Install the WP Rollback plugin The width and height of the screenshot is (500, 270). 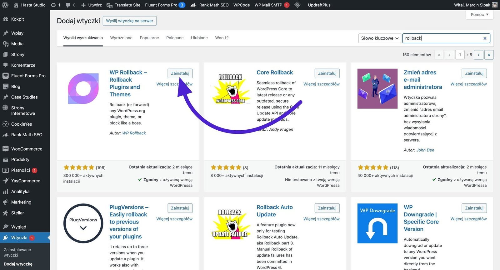point(180,73)
